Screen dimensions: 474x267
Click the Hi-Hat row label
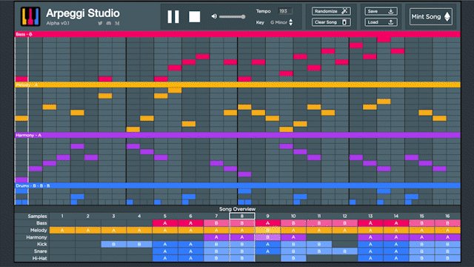click(x=39, y=258)
